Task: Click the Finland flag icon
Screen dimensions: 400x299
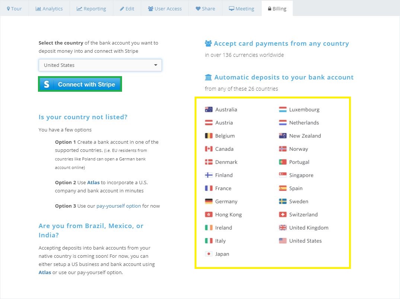Action: [x=209, y=175]
